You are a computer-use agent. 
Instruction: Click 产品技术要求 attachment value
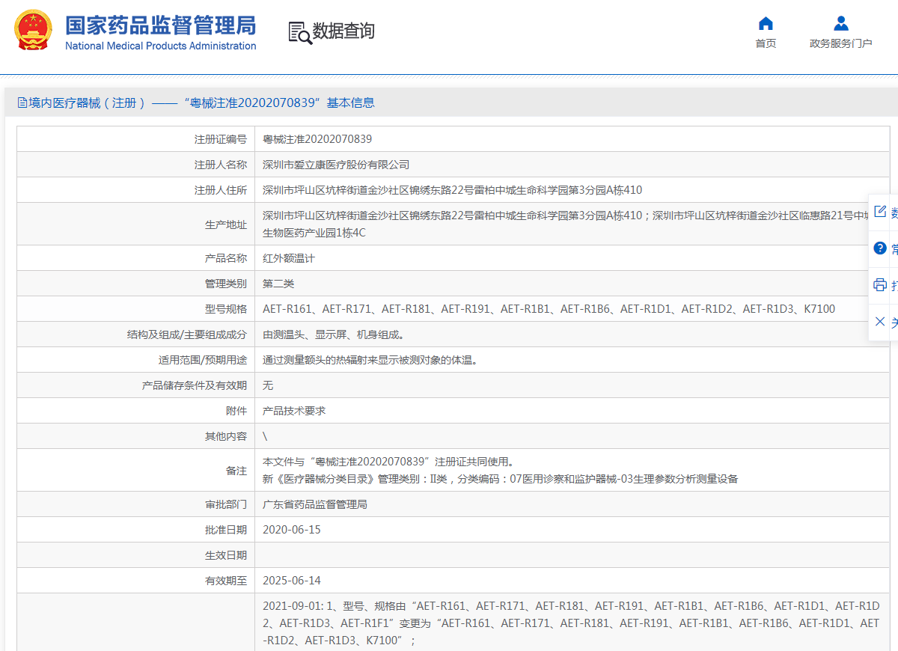(x=294, y=411)
